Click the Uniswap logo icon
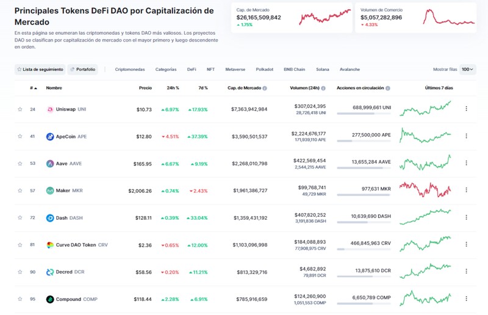The image size is (488, 315). pos(50,109)
